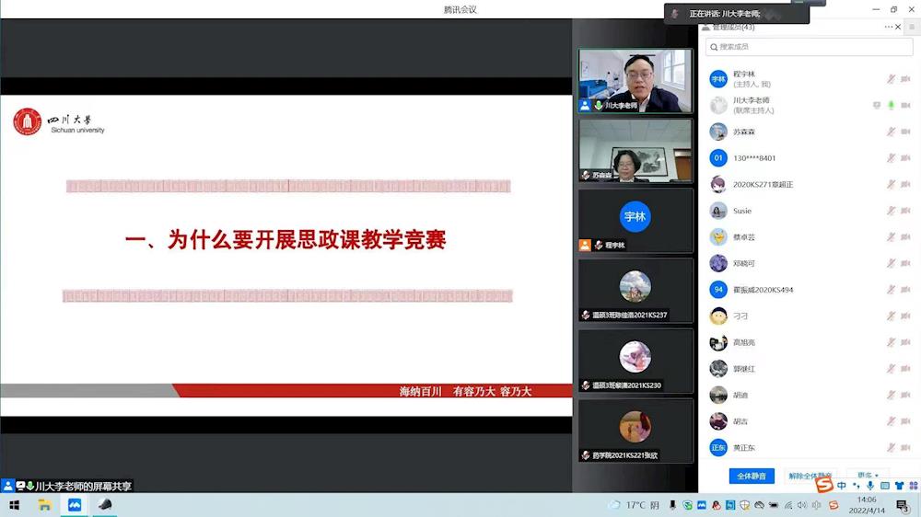Click member row 蔡卓芸
The image size is (921, 517).
[x=809, y=237]
